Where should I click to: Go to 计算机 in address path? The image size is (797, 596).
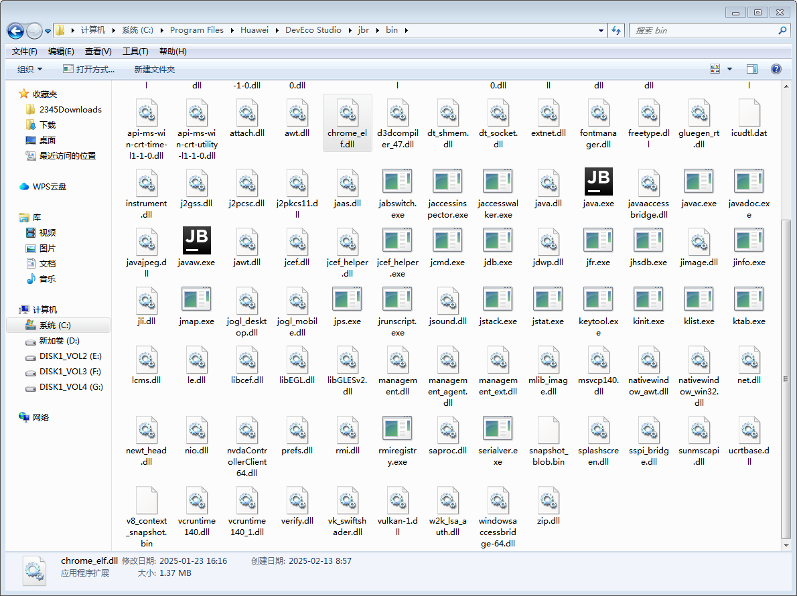tap(93, 30)
